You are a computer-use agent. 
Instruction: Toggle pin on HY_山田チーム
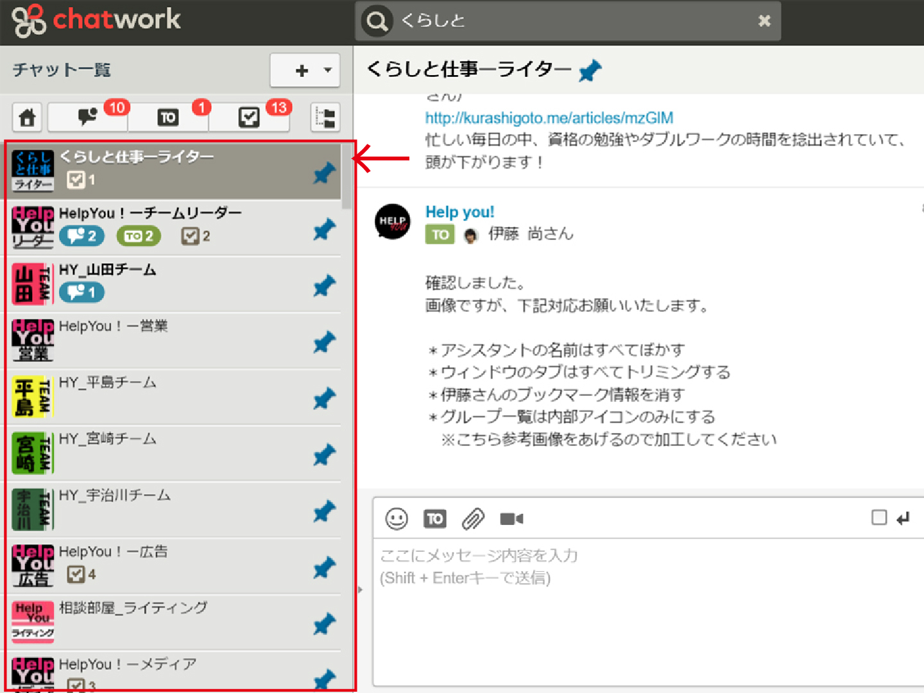(324, 286)
